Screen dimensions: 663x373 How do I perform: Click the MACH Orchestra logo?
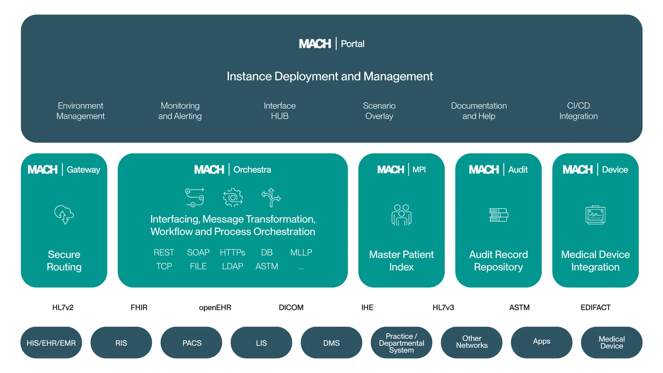point(233,170)
